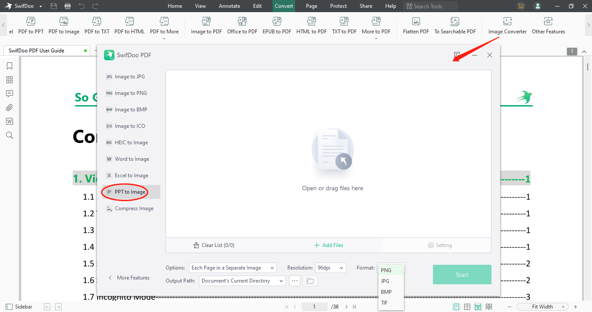Open PDF to TXT converter
Viewport: 592px width, 312px height.
pyautogui.click(x=97, y=26)
